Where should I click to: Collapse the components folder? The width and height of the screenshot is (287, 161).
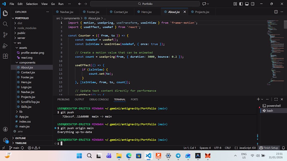click(x=27, y=62)
